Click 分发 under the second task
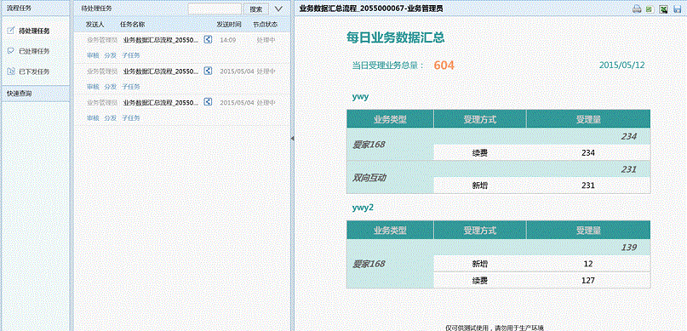 coord(111,87)
